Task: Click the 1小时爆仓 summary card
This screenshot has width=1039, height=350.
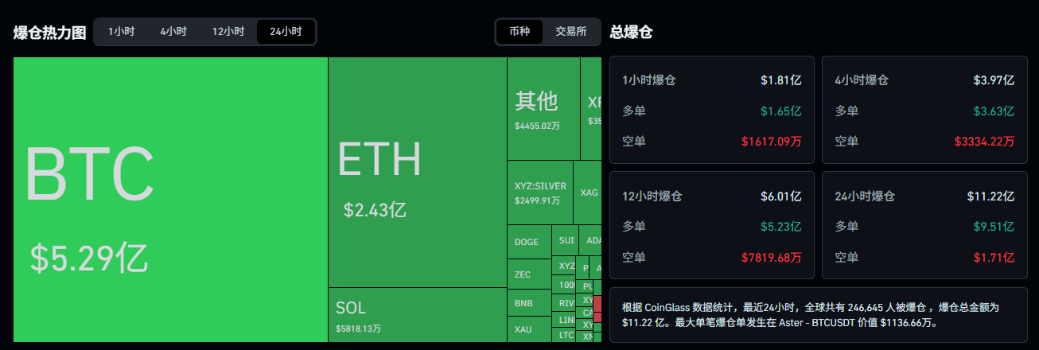Action: click(712, 111)
